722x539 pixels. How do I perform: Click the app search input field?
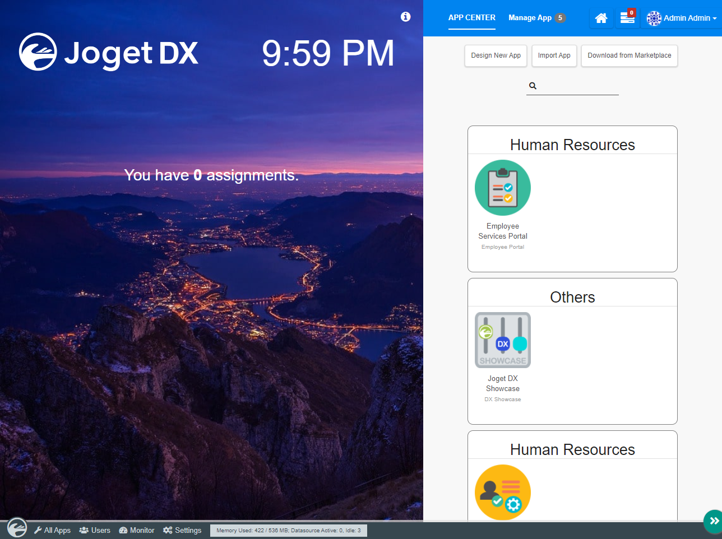(578, 86)
